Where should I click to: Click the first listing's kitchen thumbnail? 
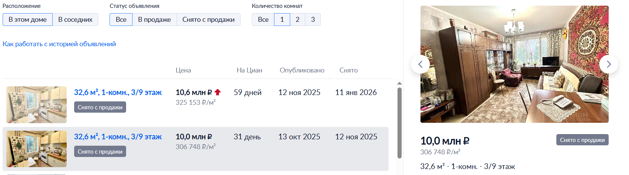click(x=37, y=105)
